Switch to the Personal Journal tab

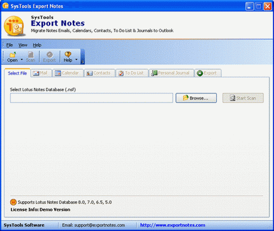point(171,73)
